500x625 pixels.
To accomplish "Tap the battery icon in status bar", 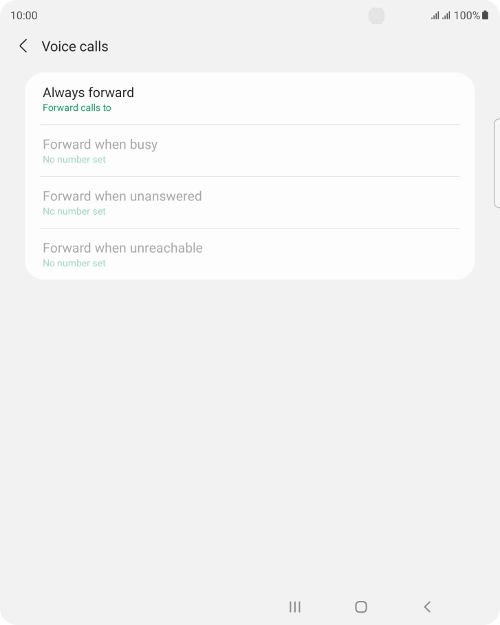I will click(x=486, y=15).
